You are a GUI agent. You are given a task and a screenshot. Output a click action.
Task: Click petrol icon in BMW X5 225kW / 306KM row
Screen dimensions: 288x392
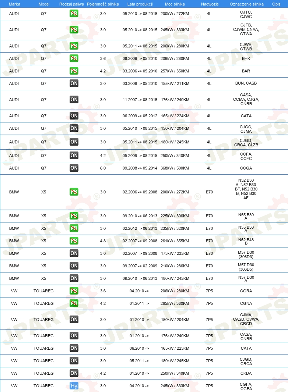point(74,216)
